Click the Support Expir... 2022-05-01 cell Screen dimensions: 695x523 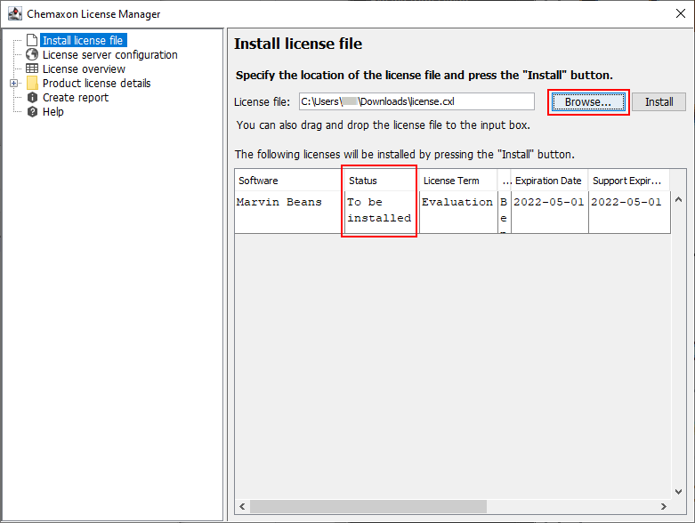[x=629, y=212]
